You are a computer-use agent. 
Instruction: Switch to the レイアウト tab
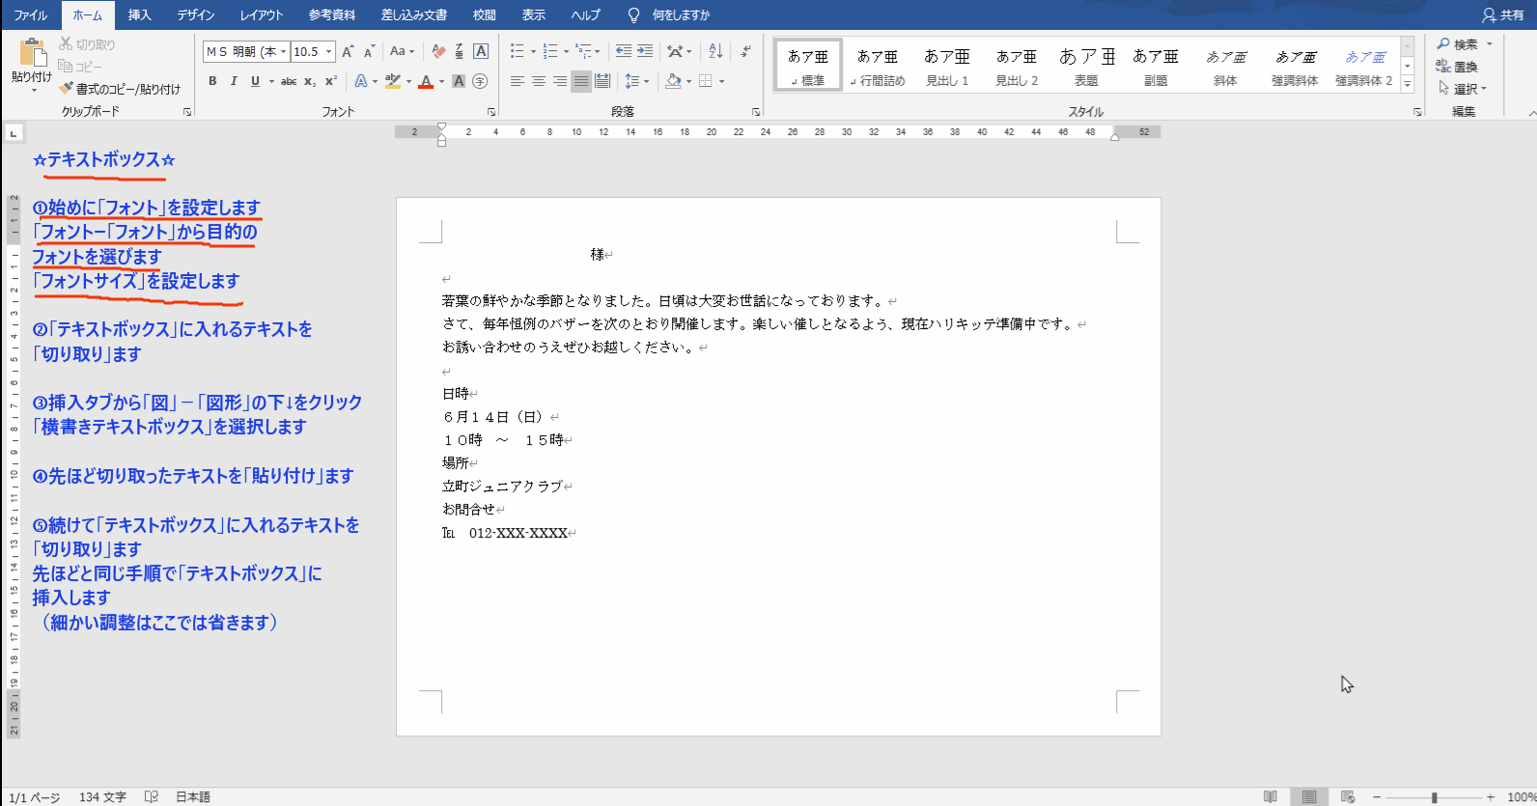pyautogui.click(x=262, y=15)
